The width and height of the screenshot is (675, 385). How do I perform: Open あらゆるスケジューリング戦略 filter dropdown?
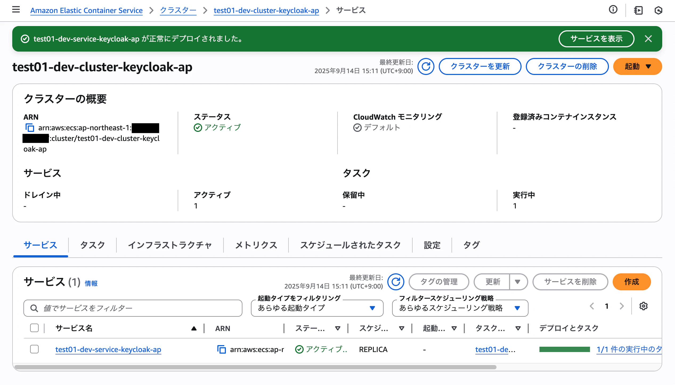[x=460, y=308]
